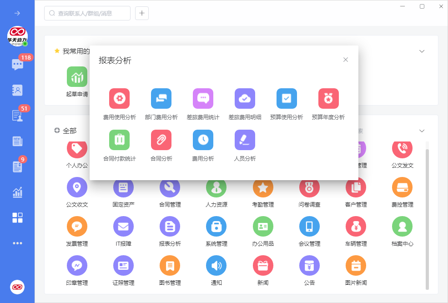This screenshot has width=448, height=303.
Task: Open 费用分析 clock icon
Action: (203, 140)
